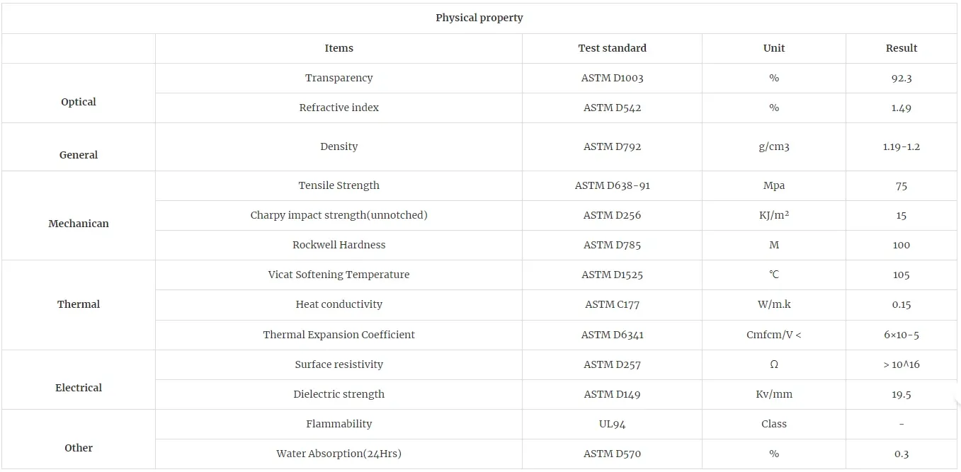Click the Tensile Strength item cell
This screenshot has height=472, width=961.
click(339, 185)
